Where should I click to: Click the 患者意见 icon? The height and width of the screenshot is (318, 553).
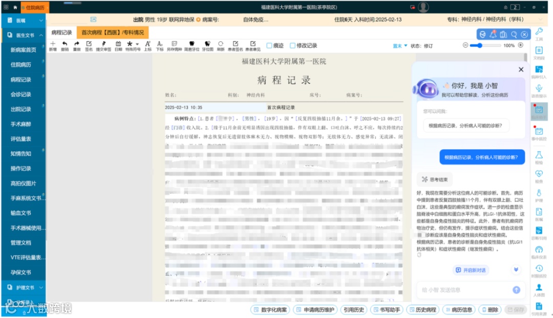[253, 44]
